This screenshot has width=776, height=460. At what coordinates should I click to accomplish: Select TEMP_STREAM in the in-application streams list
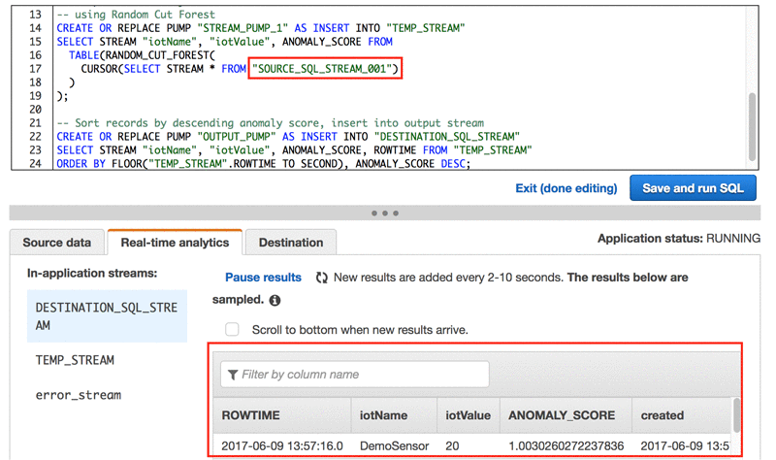click(75, 360)
